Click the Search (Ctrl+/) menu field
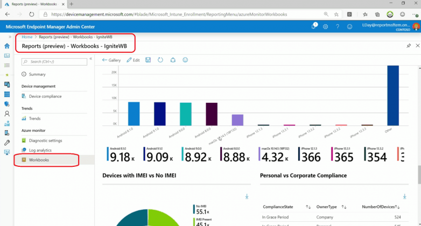The width and height of the screenshot is (421, 226). (x=54, y=62)
